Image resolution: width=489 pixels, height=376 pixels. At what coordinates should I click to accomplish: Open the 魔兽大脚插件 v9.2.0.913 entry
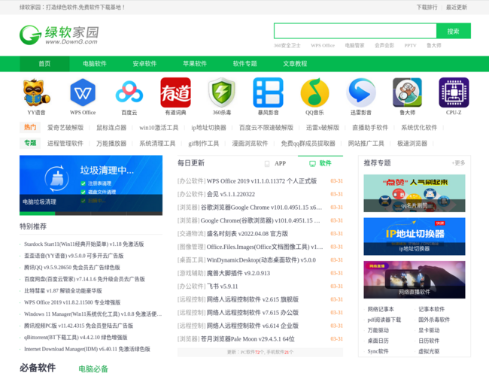pos(238,273)
